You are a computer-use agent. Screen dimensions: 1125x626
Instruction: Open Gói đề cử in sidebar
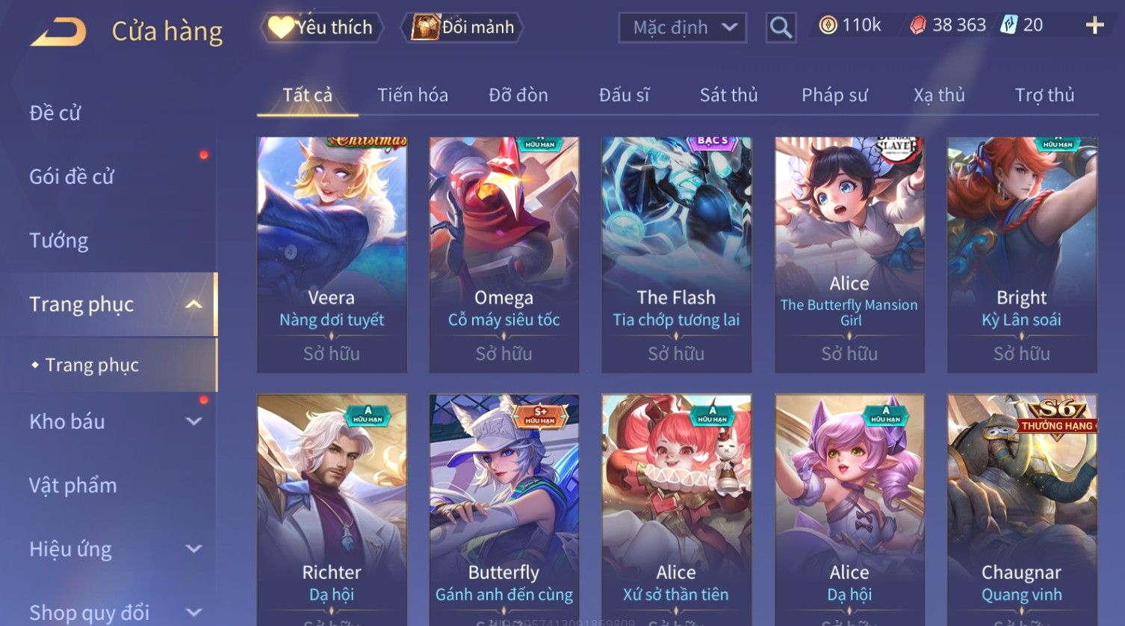[72, 177]
